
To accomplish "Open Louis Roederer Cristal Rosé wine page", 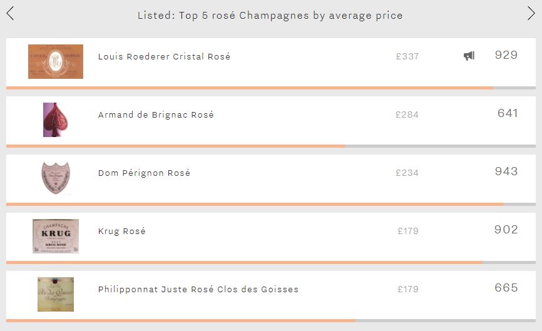I will [x=164, y=56].
